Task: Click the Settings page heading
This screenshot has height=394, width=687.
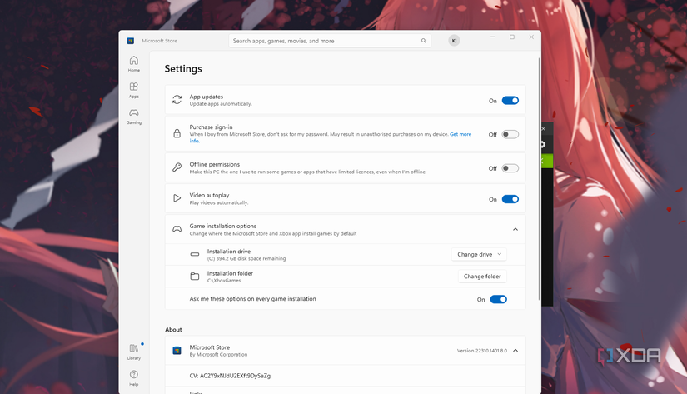Action: 183,69
